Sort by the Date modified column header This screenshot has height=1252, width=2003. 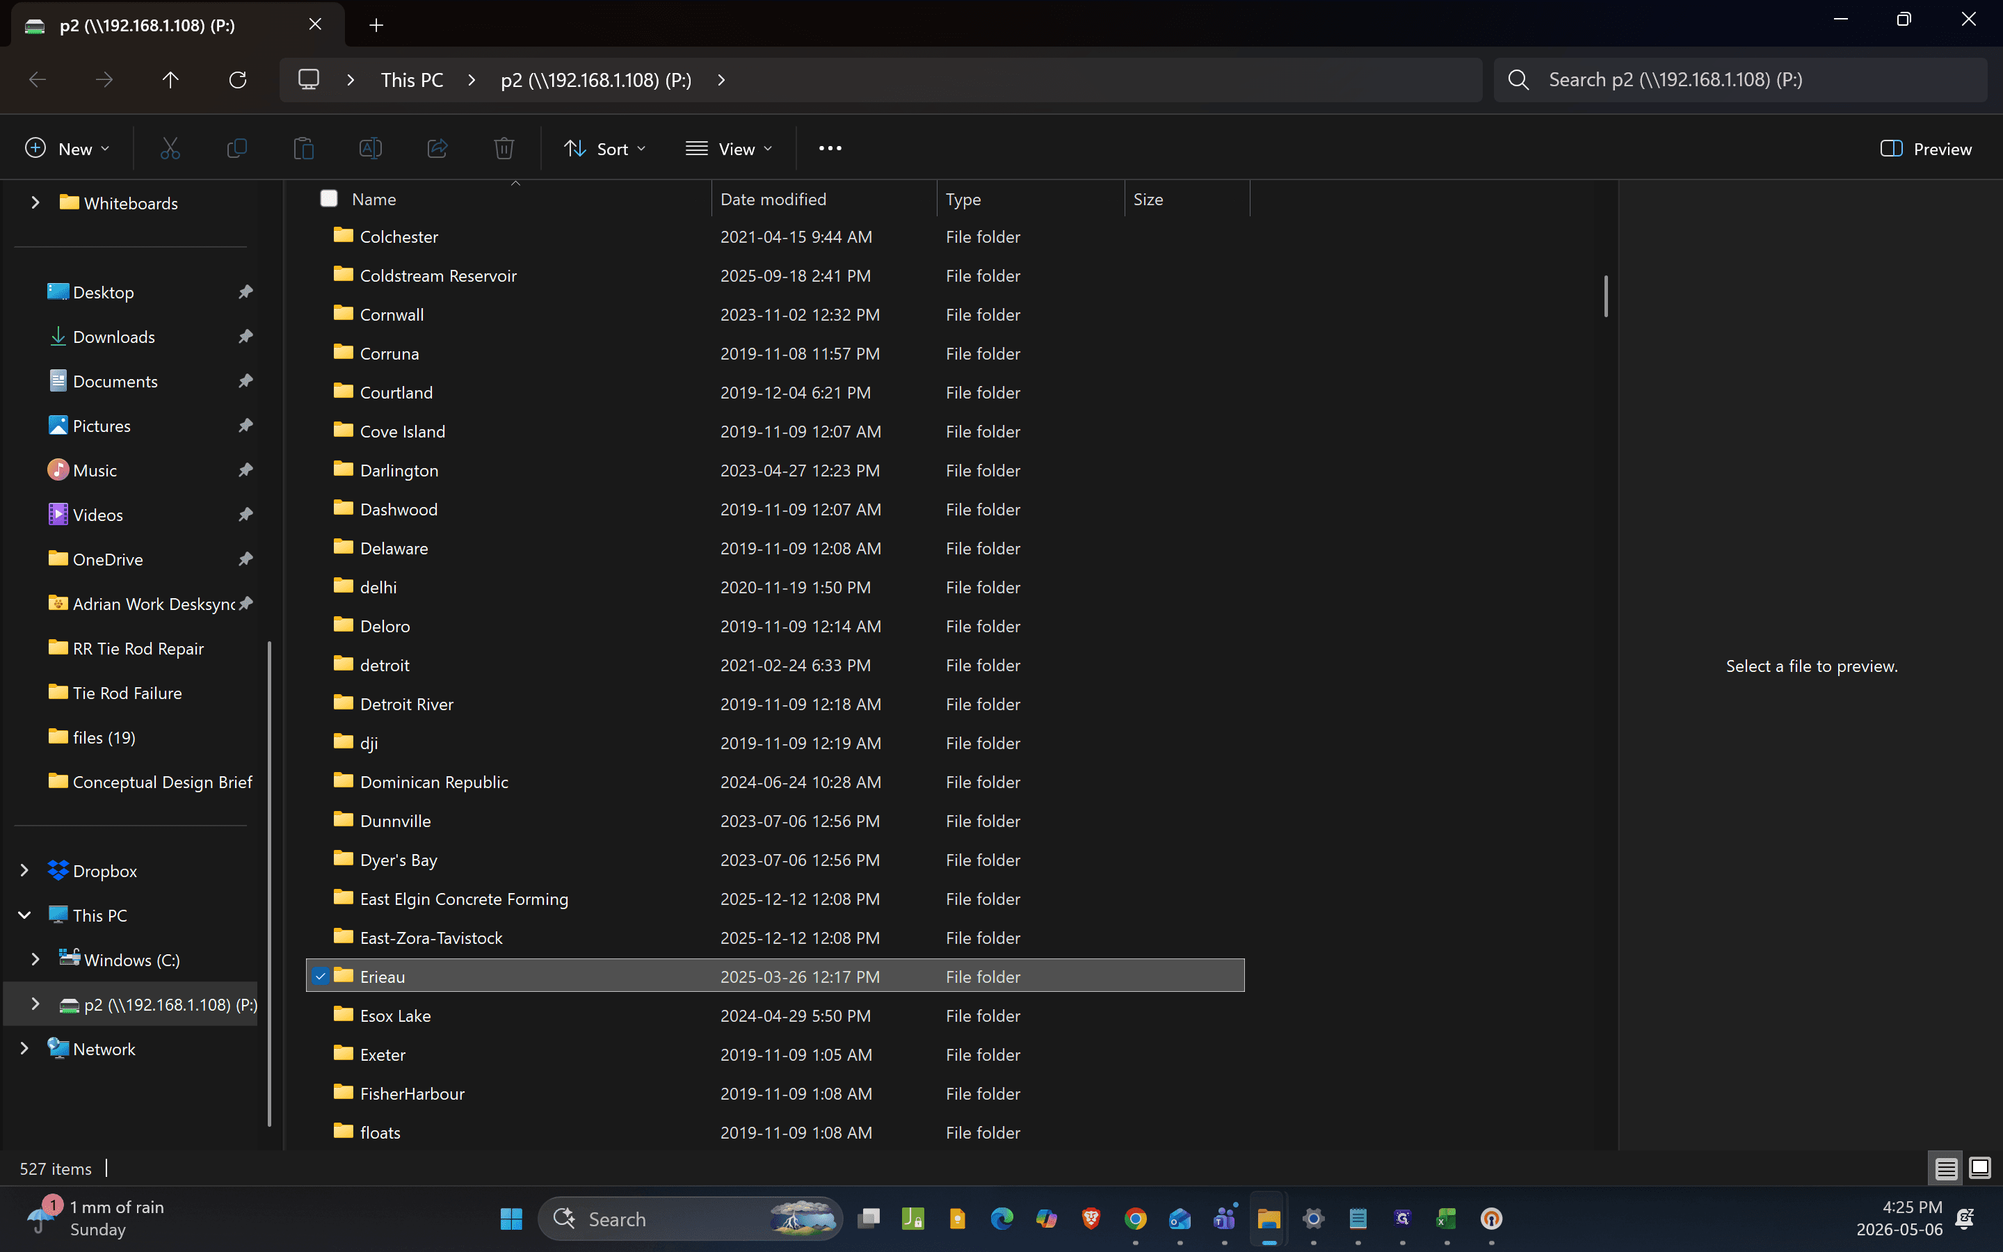pos(823,199)
